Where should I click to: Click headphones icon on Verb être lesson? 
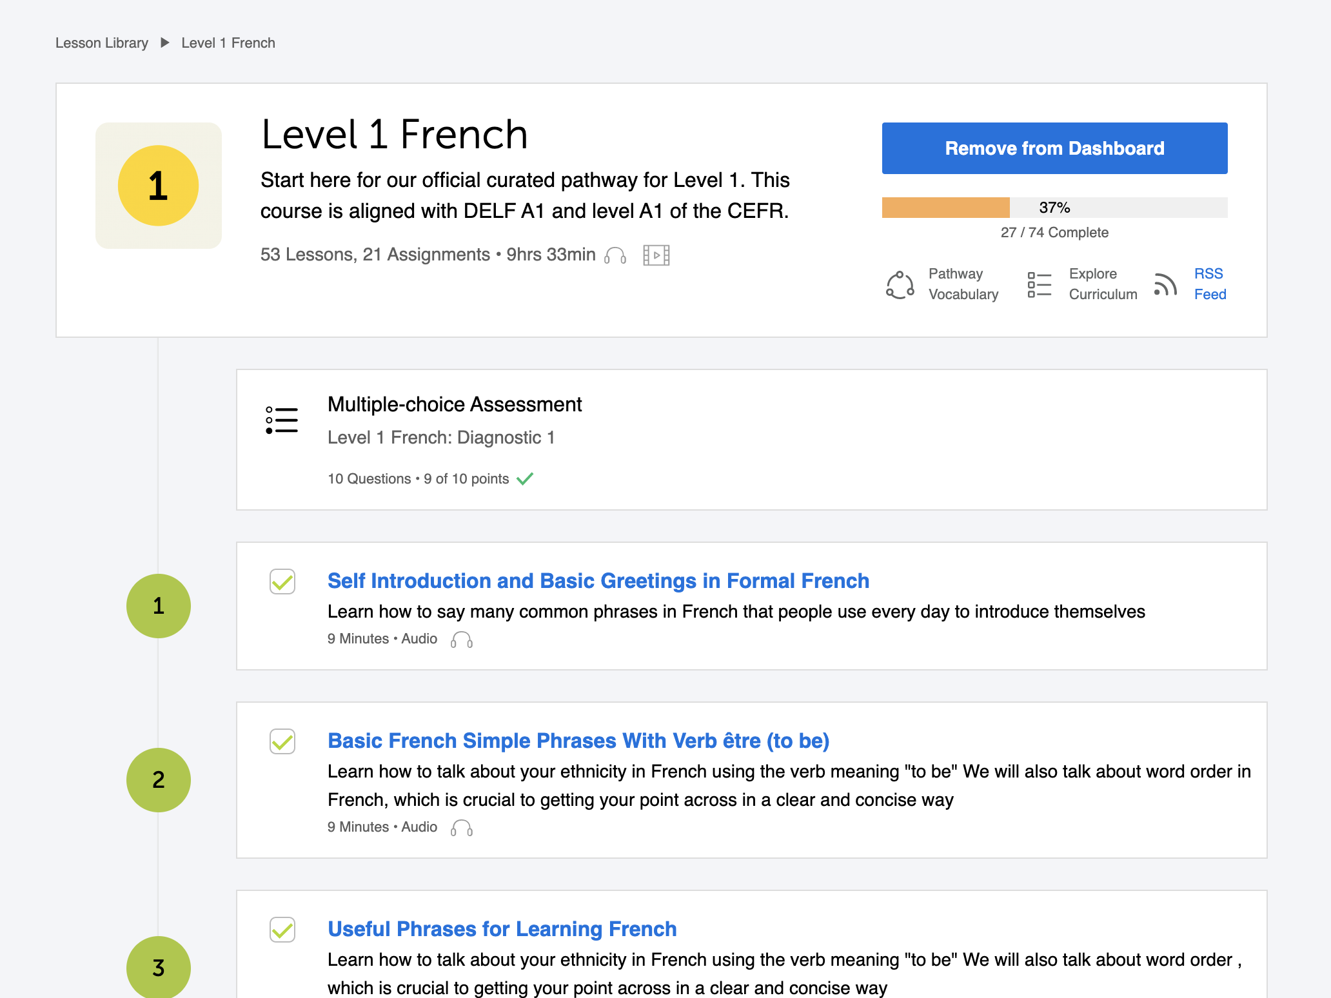[462, 828]
